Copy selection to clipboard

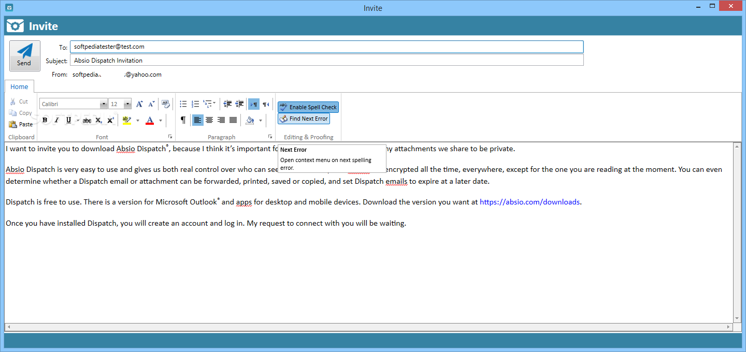point(21,113)
